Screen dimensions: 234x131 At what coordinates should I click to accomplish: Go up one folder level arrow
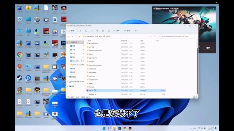click(x=79, y=36)
